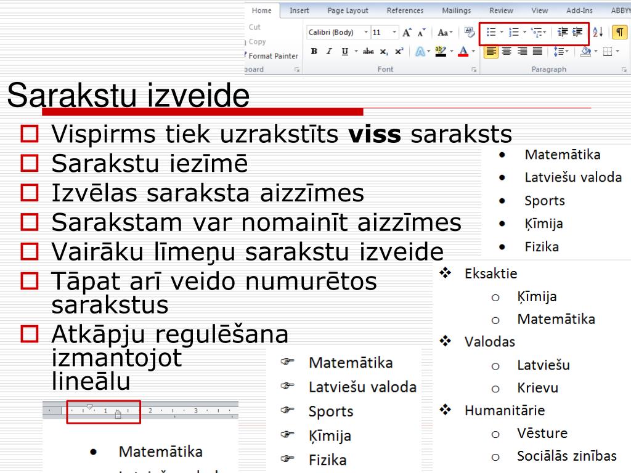The height and width of the screenshot is (473, 631).
Task: Click 'Sarakstu iezīmē' bullet text
Action: (x=150, y=163)
